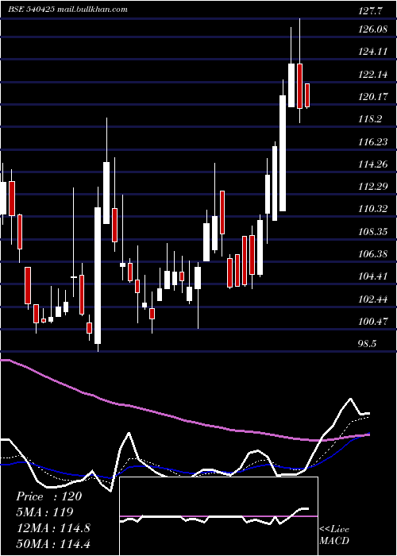Click the 12MA : 114.8 readout
The width and height of the screenshot is (397, 556).
[53, 528]
